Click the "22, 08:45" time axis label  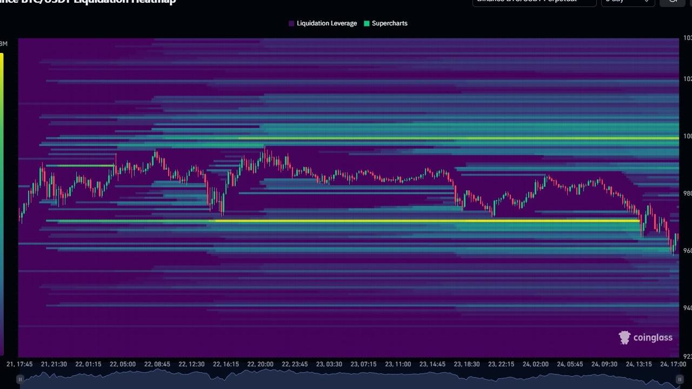[157, 364]
